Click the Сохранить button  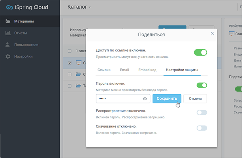pyautogui.click(x=167, y=99)
